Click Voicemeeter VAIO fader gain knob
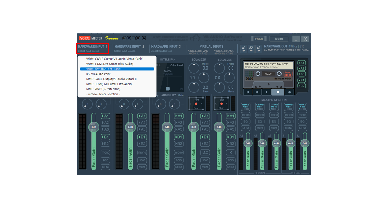 tap(193, 127)
